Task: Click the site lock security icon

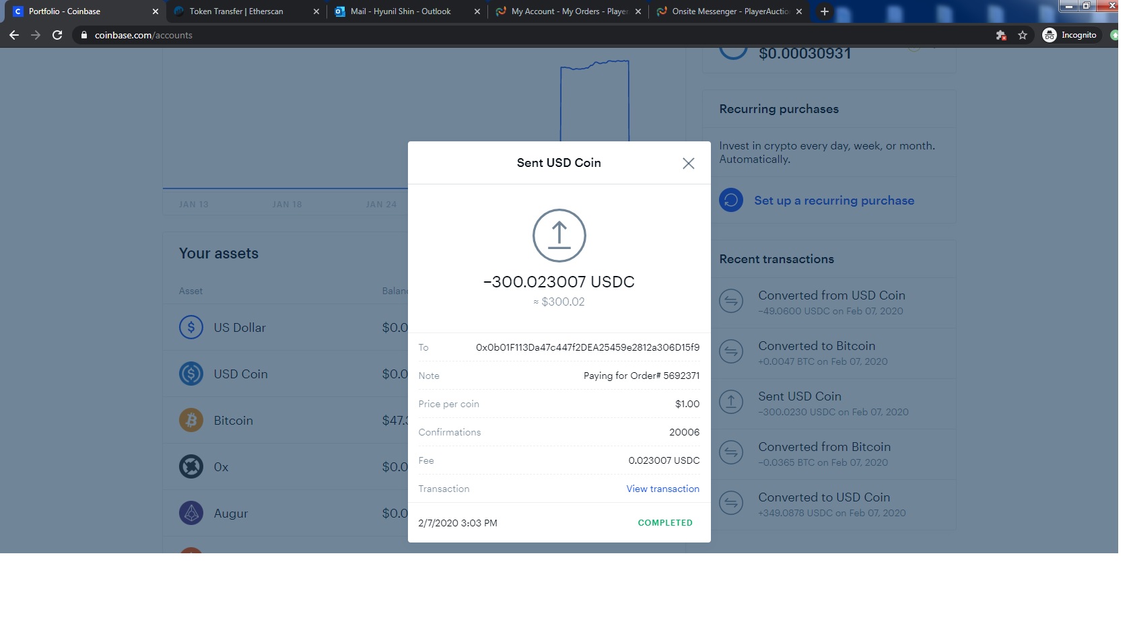Action: coord(84,35)
